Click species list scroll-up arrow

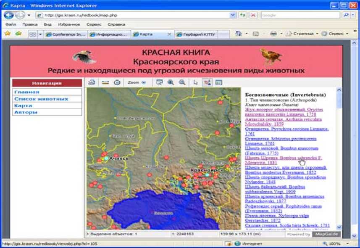pyautogui.click(x=339, y=90)
